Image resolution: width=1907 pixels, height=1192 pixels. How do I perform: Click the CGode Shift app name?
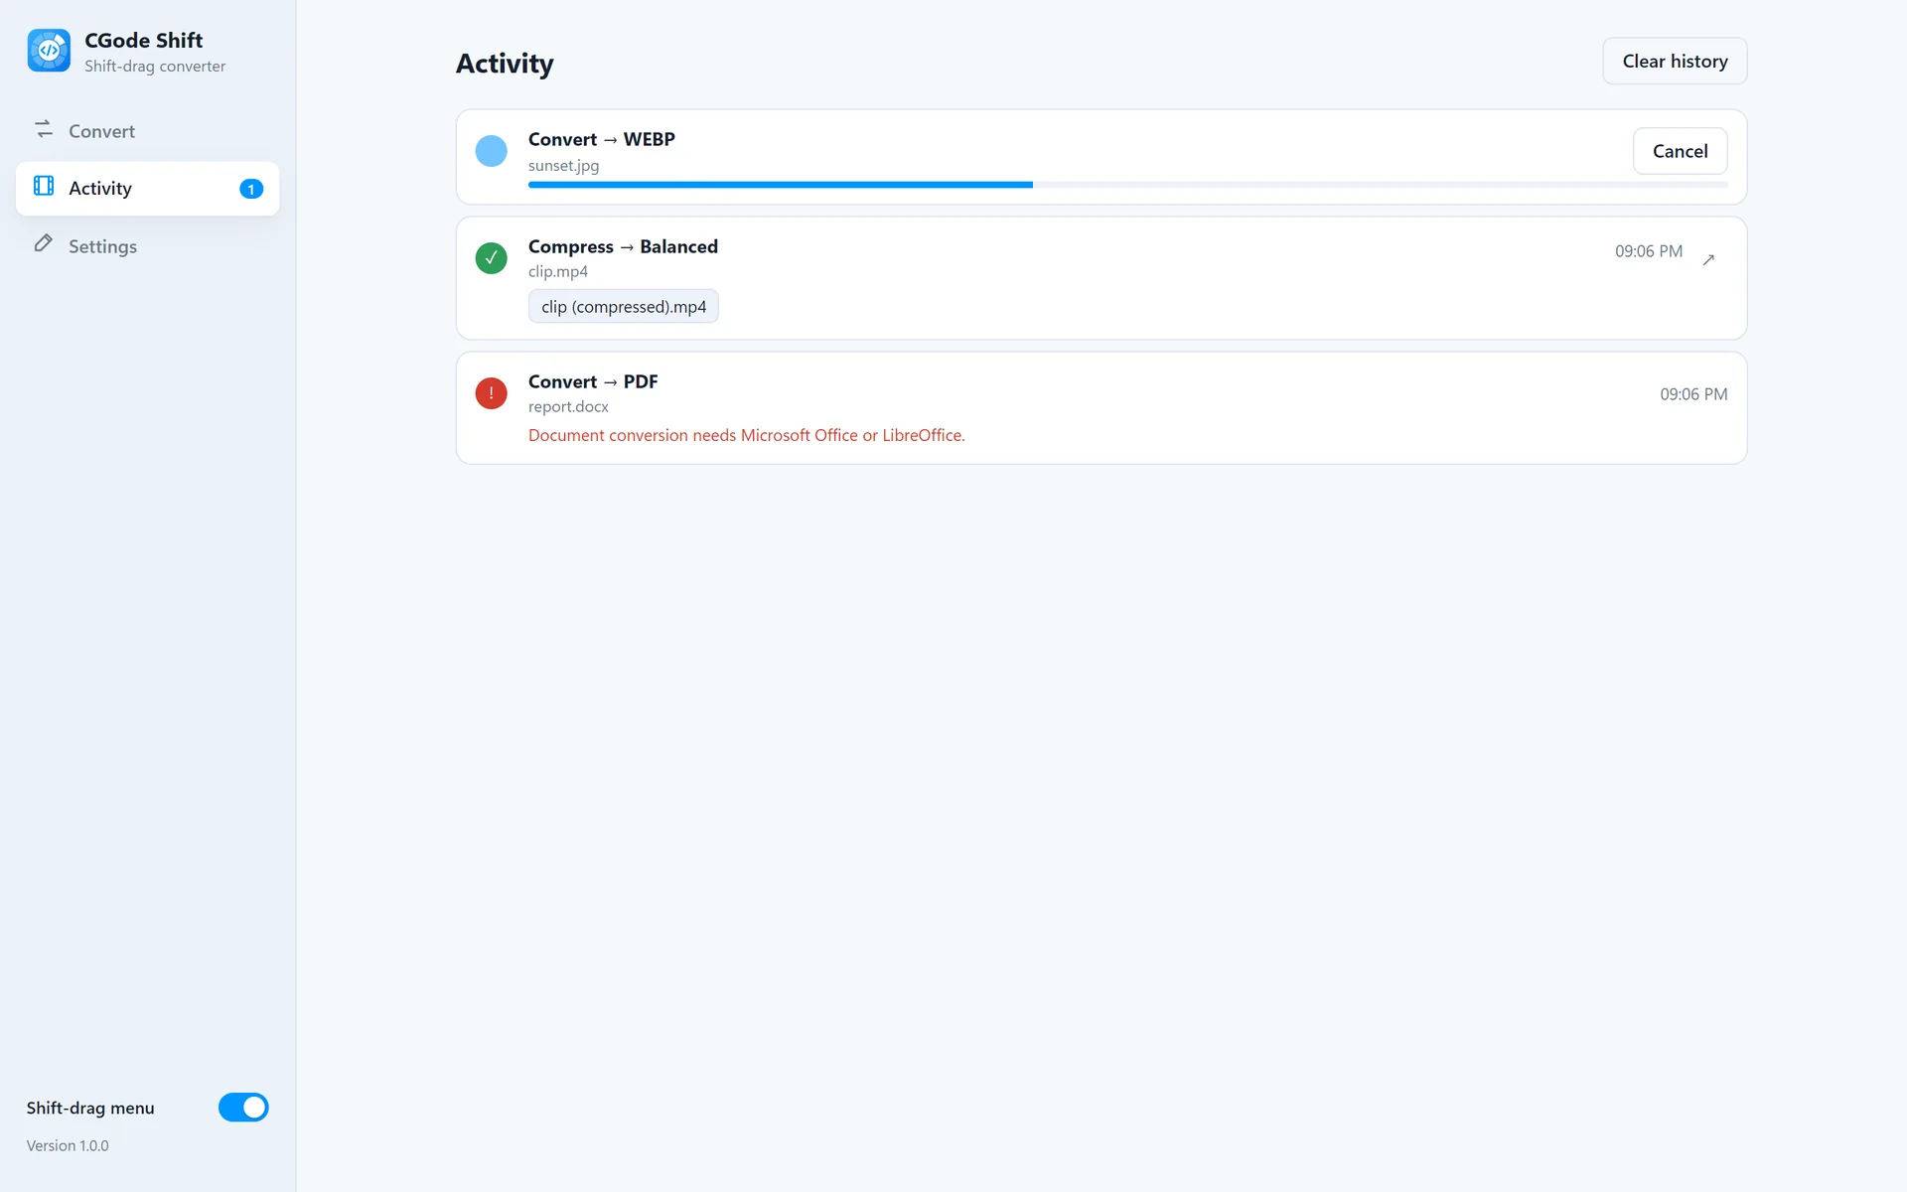144,40
